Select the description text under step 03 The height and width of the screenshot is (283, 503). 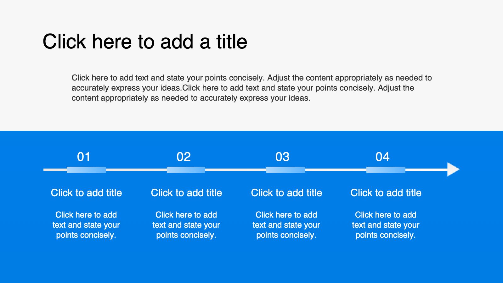pyautogui.click(x=286, y=225)
